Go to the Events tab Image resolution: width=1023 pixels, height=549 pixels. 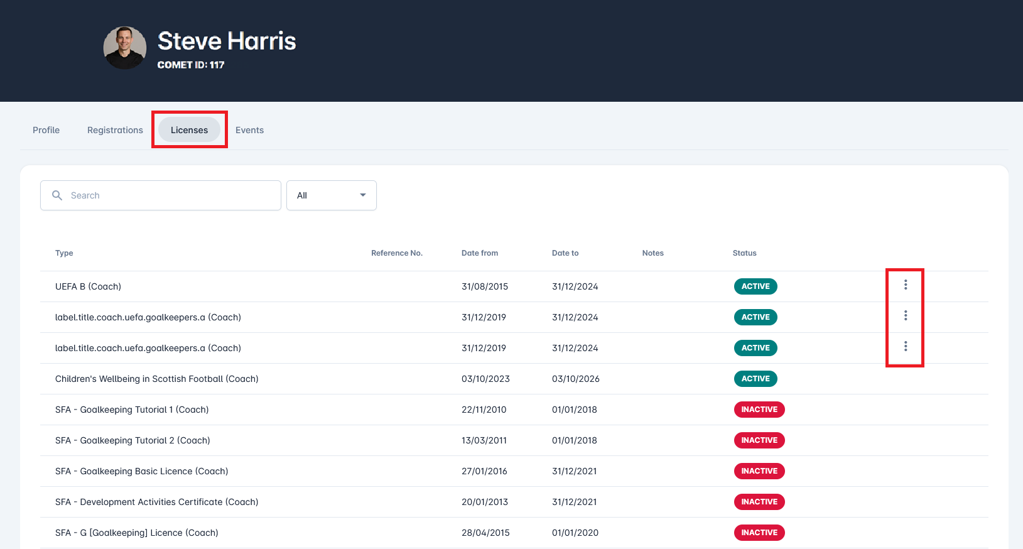249,130
